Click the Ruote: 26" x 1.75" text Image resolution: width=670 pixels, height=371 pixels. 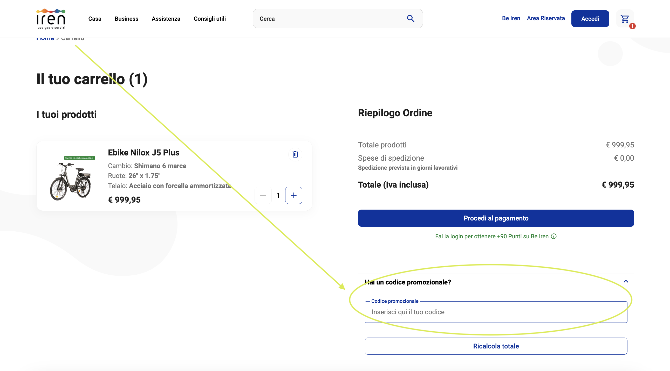click(x=134, y=176)
